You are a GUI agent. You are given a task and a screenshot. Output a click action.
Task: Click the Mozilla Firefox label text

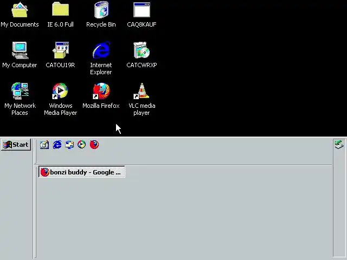101,106
